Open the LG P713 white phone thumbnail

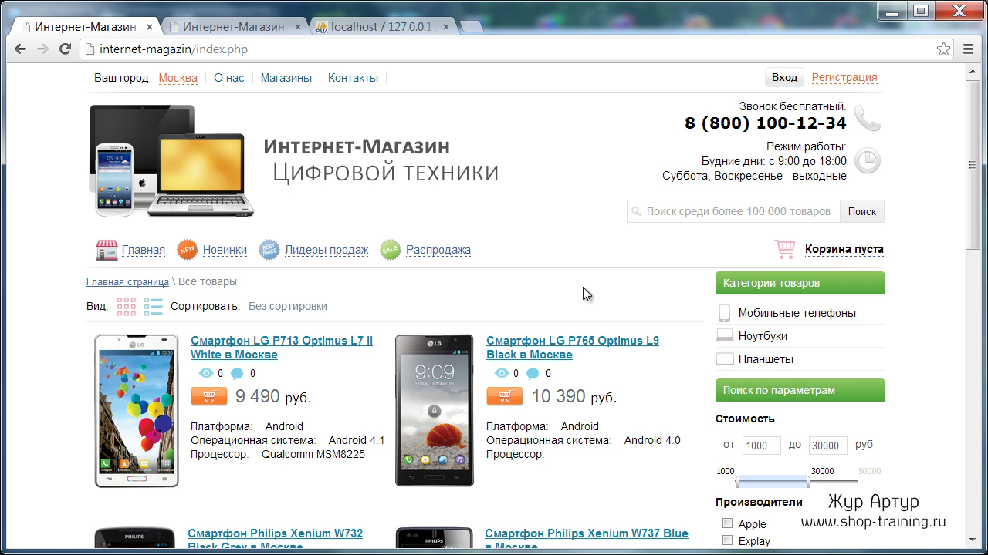pos(137,410)
